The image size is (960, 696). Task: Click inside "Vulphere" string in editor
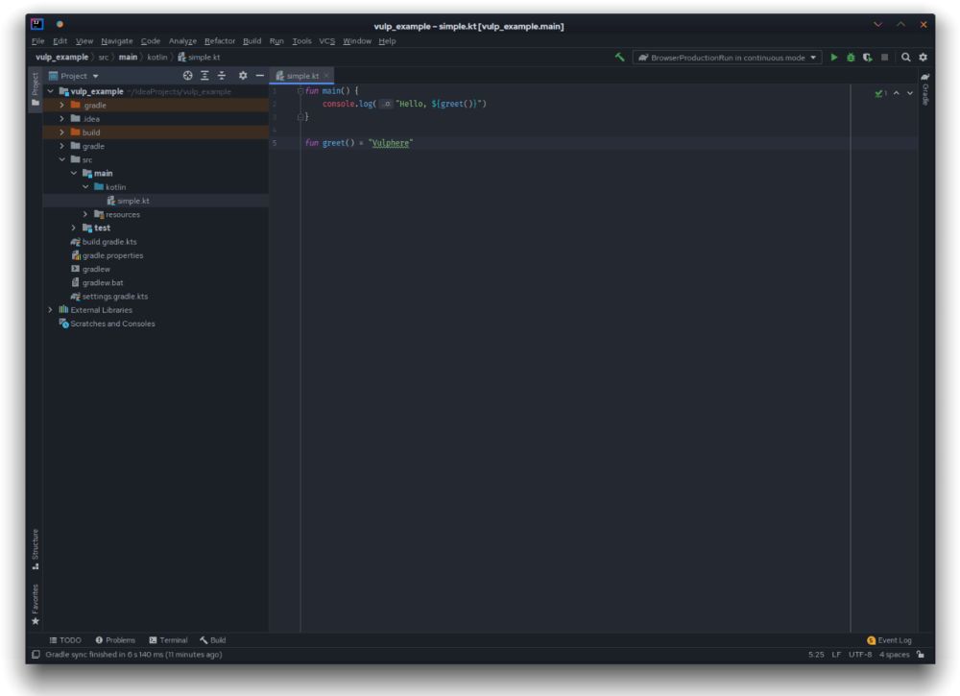click(x=391, y=143)
